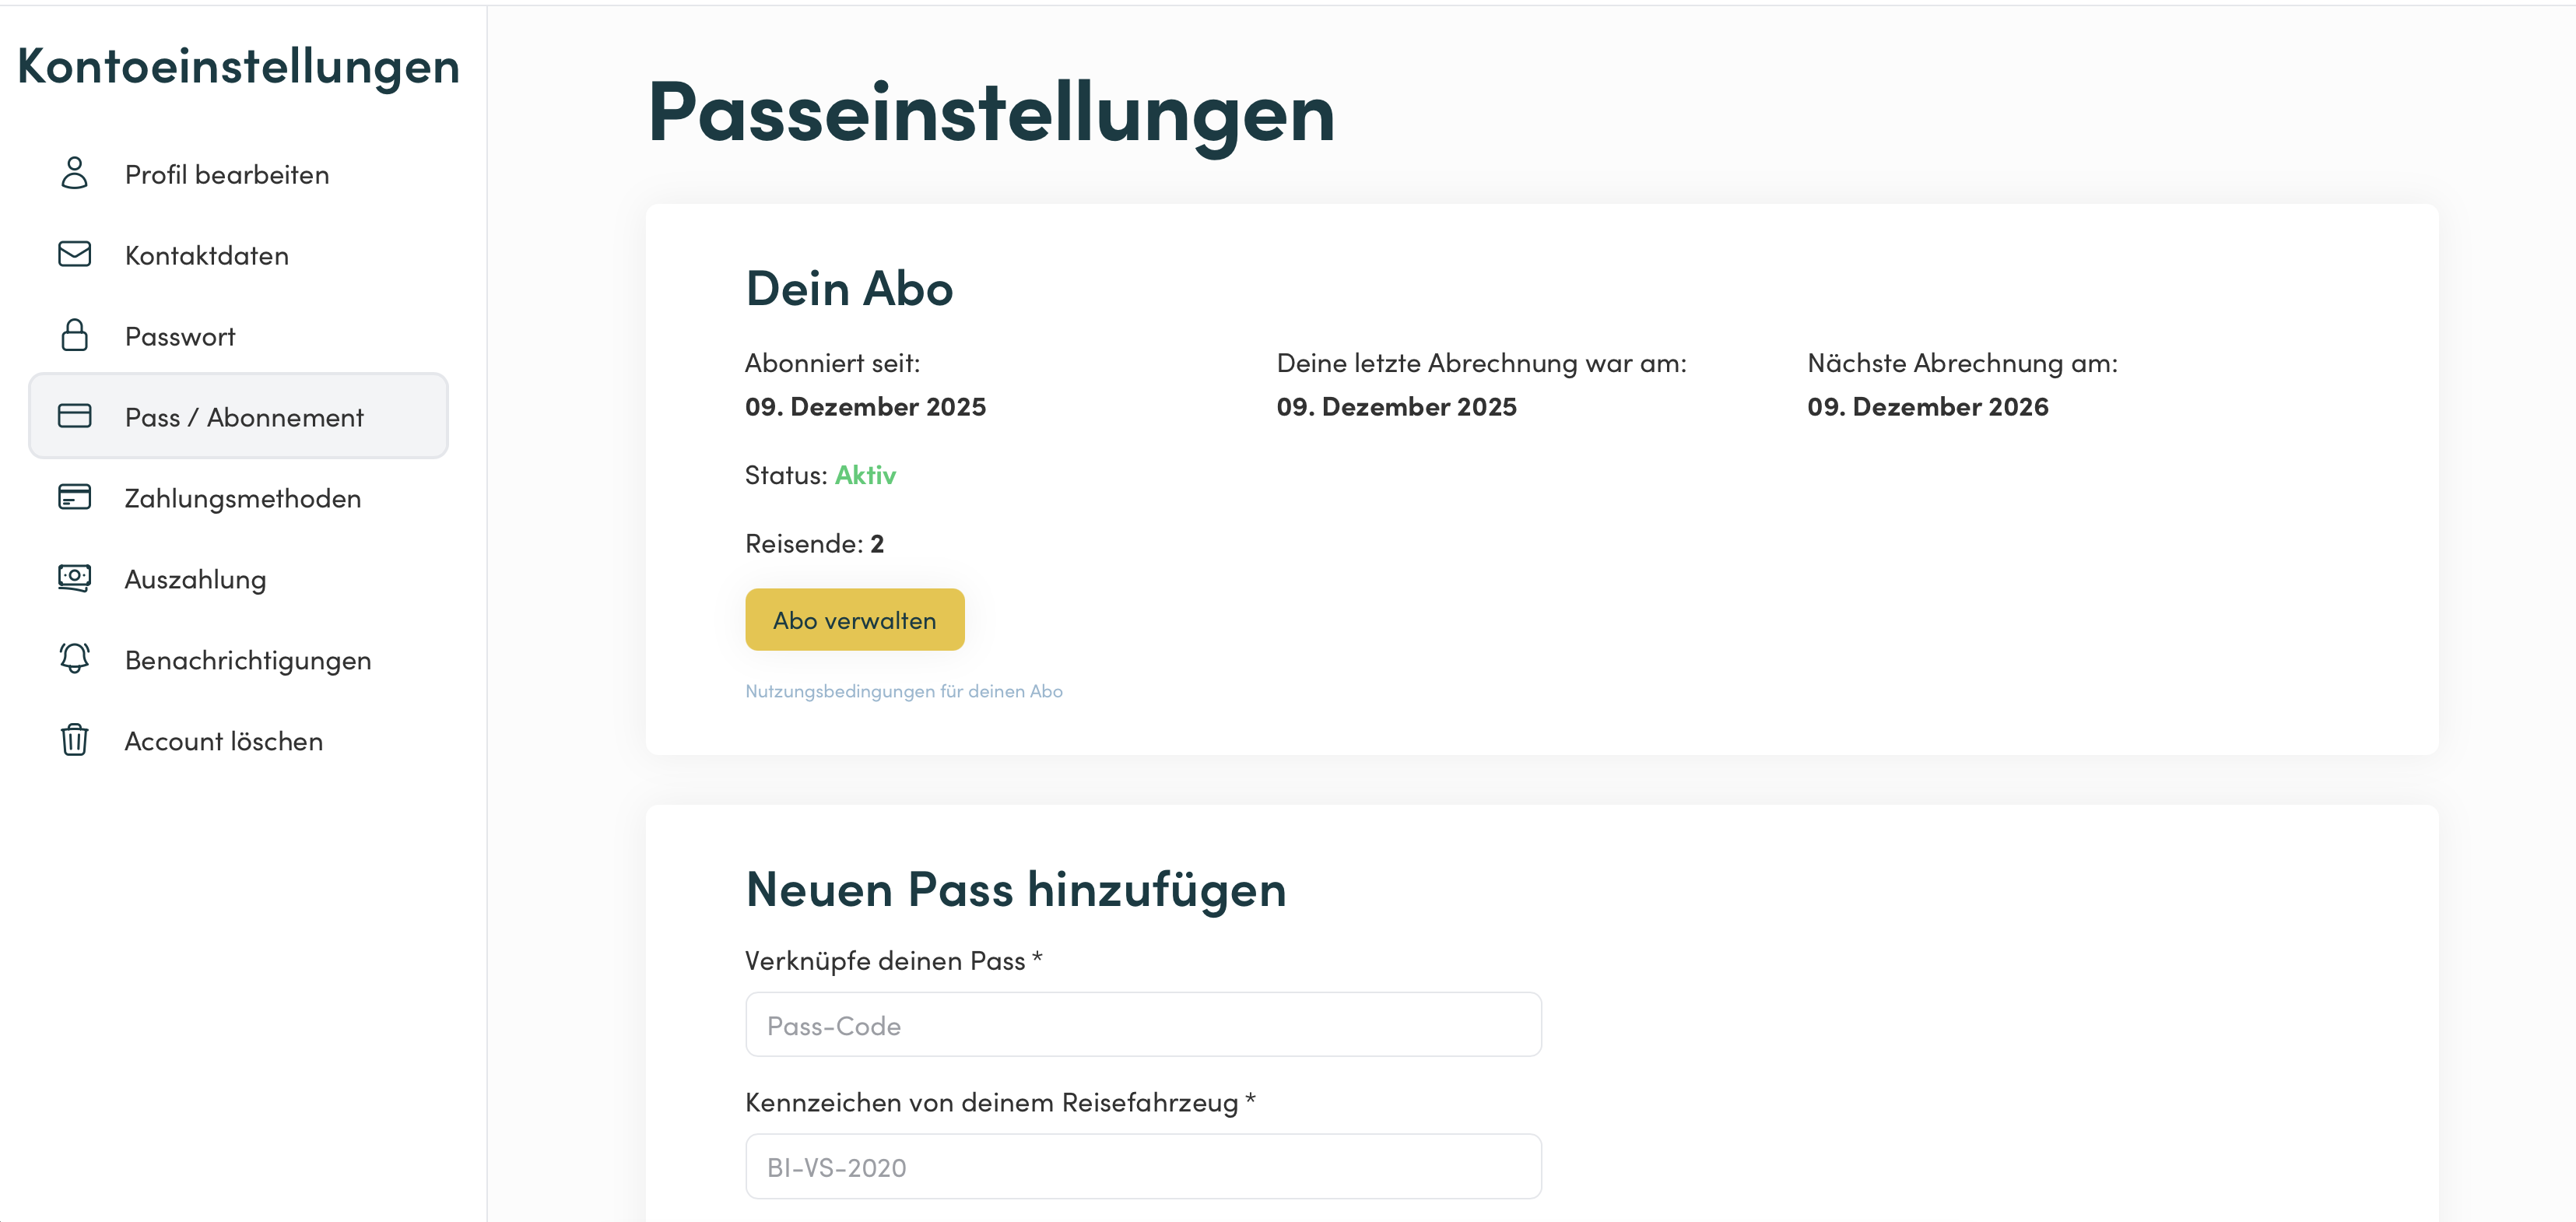Click the banknote icon for Auszahlung
The width and height of the screenshot is (2576, 1222).
(74, 578)
